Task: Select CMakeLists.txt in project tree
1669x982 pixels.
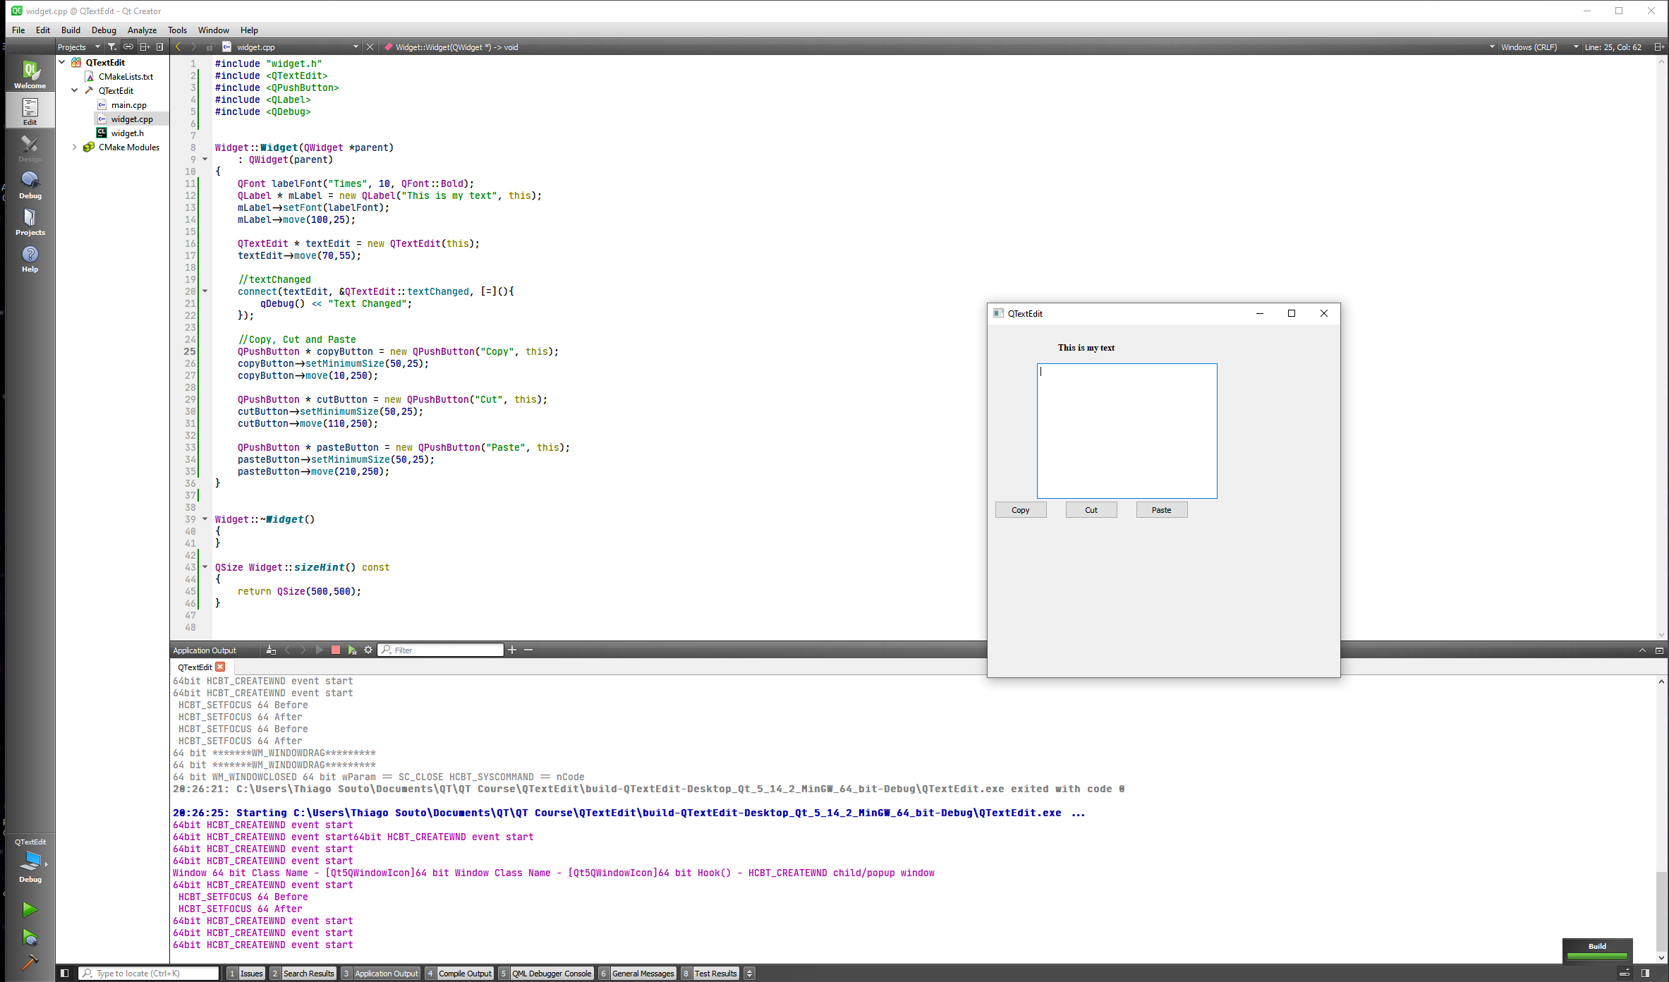Action: (x=126, y=76)
